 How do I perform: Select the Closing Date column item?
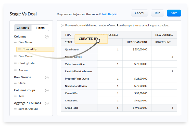pyautogui.click(x=27, y=63)
